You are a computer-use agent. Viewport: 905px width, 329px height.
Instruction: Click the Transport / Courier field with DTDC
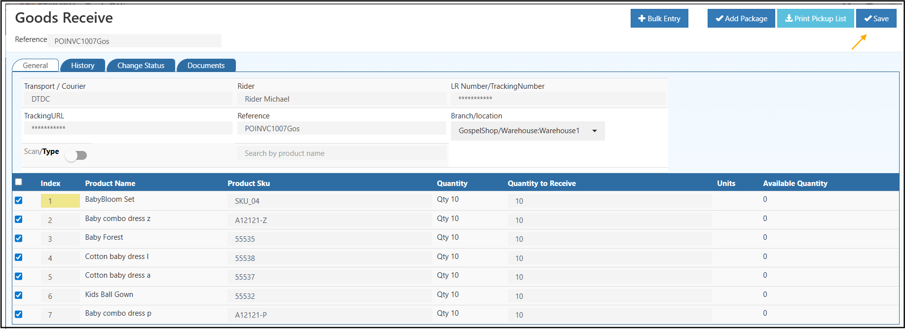pyautogui.click(x=128, y=99)
